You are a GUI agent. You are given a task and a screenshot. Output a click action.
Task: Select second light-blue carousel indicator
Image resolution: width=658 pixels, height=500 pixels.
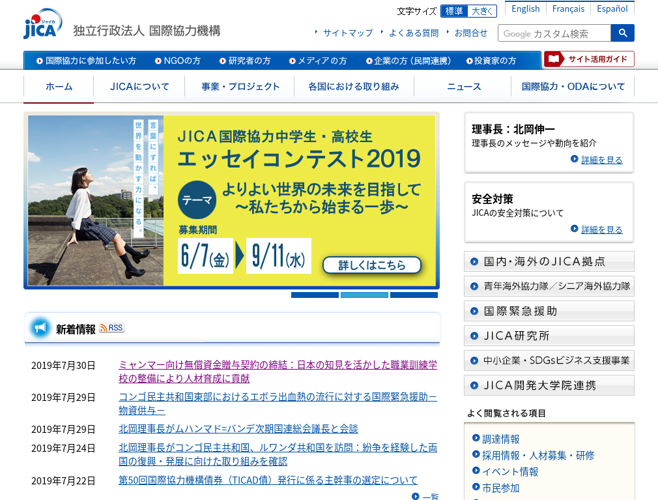[364, 295]
